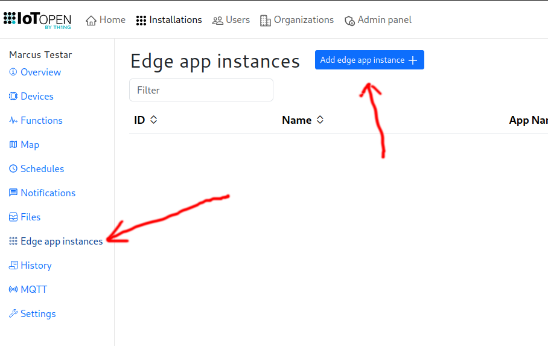Viewport: 548px width, 346px height.
Task: Click the App Name column header
Action: [x=529, y=120]
